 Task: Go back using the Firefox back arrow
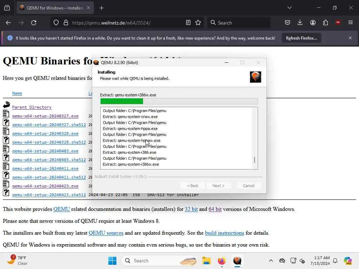[8, 23]
